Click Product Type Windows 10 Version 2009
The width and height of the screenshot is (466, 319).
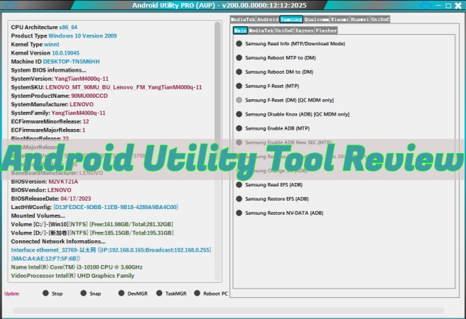click(x=64, y=35)
